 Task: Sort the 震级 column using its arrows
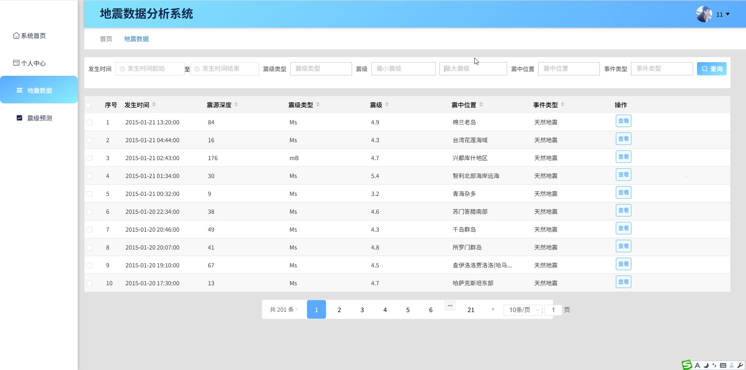click(387, 105)
